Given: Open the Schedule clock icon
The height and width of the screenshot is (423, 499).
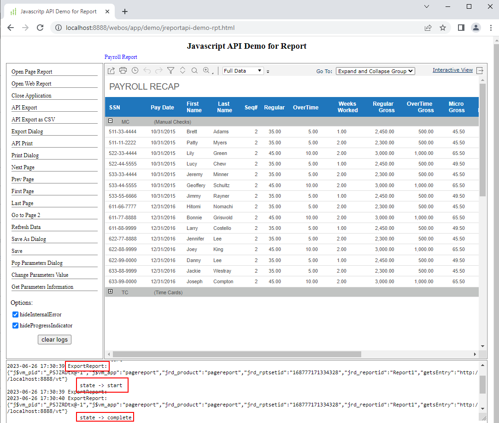Looking at the screenshot, I should coord(135,70).
